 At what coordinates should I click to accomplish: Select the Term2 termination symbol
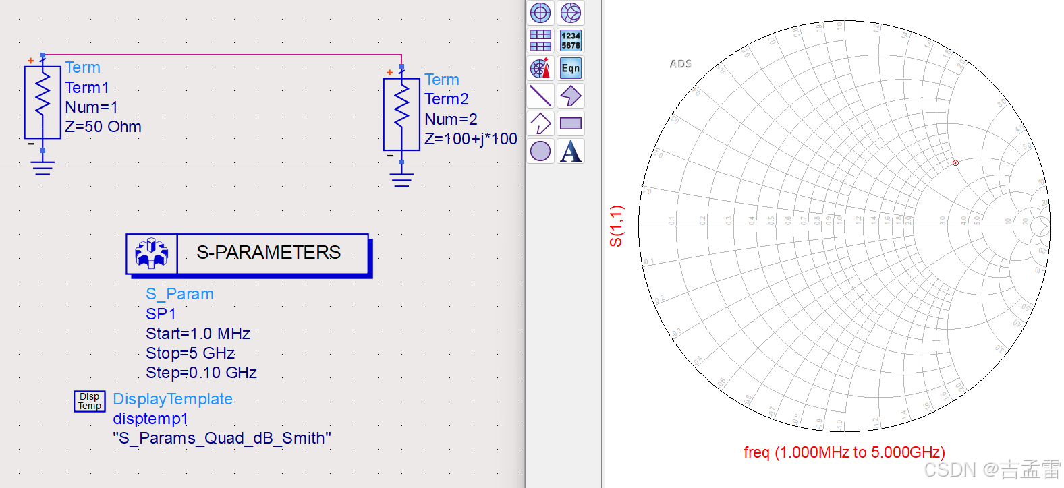(401, 115)
